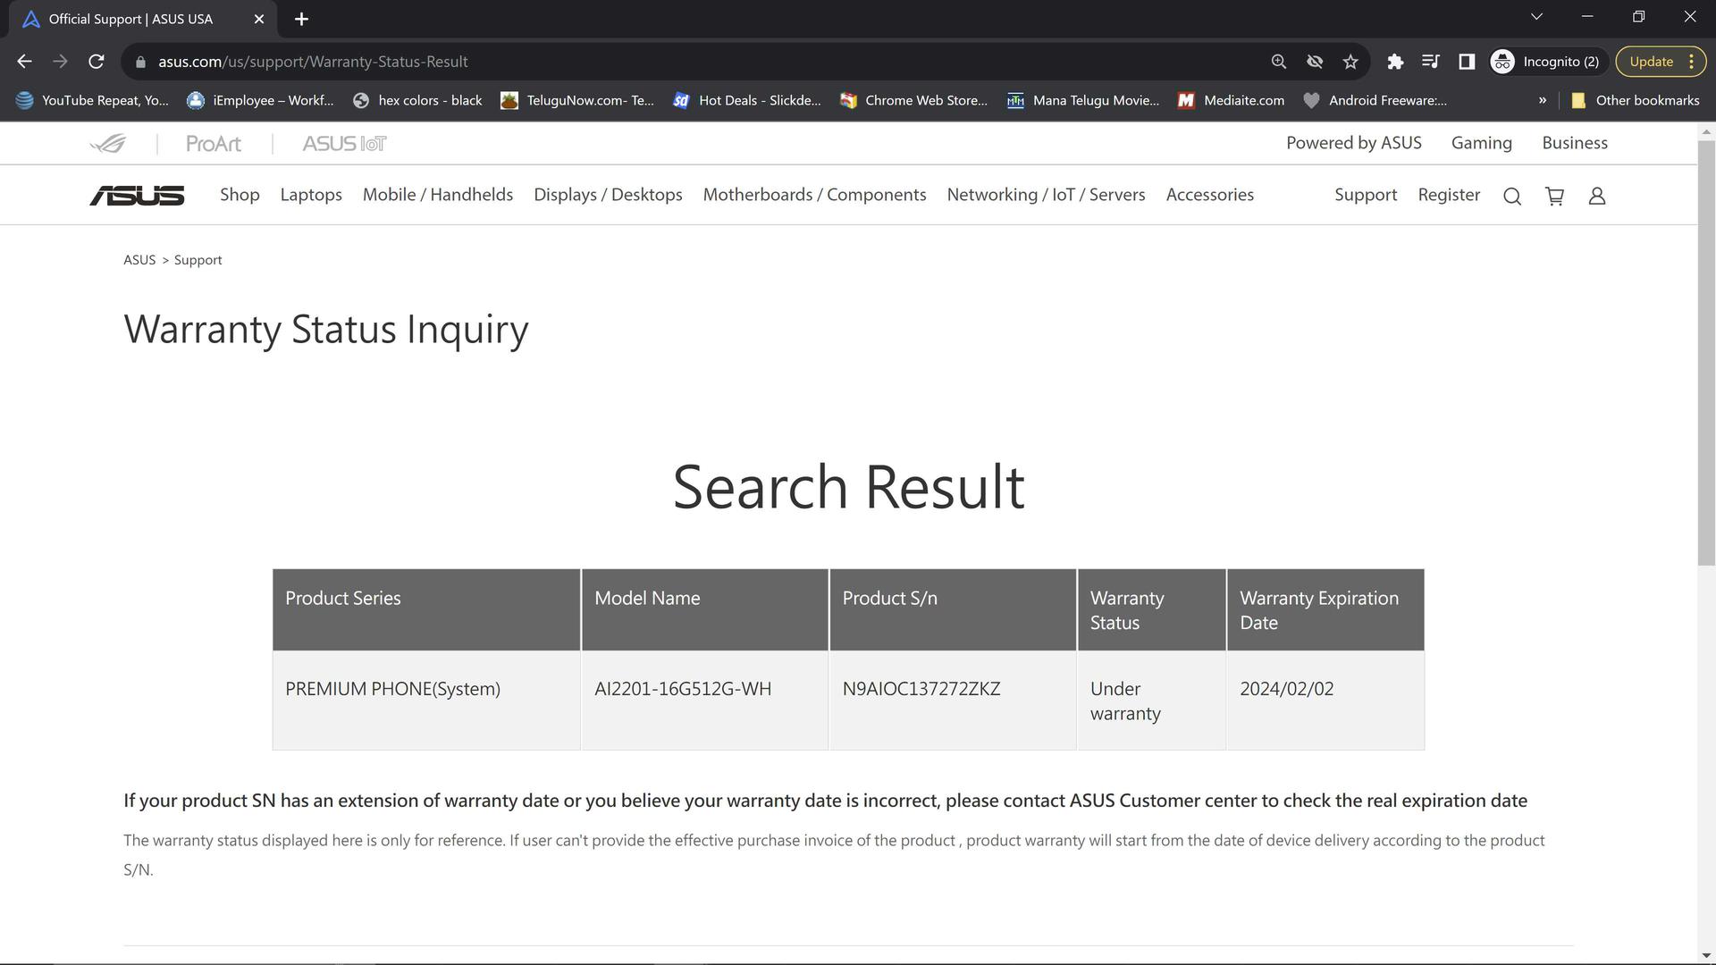Open the Business link
The image size is (1716, 965).
(x=1574, y=143)
